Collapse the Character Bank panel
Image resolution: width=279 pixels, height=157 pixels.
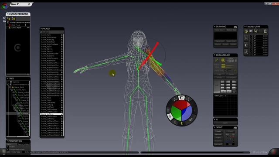[x=7, y=14]
